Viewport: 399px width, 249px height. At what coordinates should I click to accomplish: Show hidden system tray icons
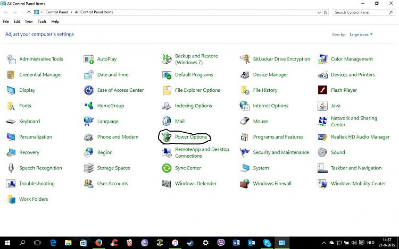click(x=324, y=243)
